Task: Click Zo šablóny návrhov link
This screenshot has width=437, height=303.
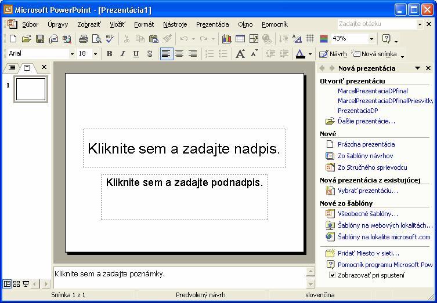Action: (365, 156)
